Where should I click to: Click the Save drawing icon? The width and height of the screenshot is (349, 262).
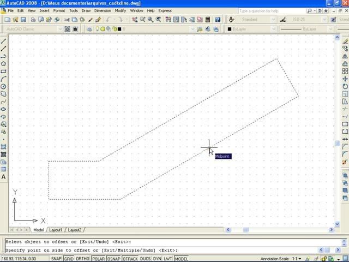click(23, 20)
